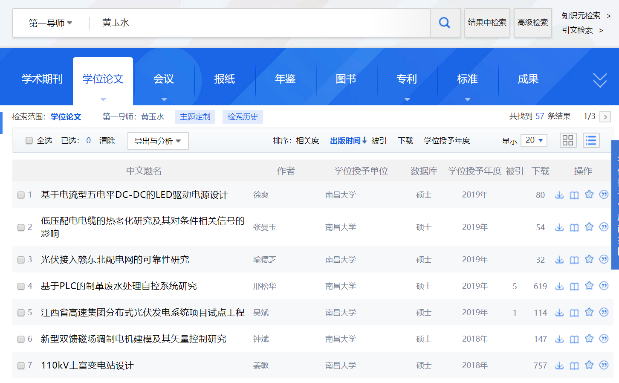619x383 pixels.
Task: Check the box for result 5
Action: (21, 313)
